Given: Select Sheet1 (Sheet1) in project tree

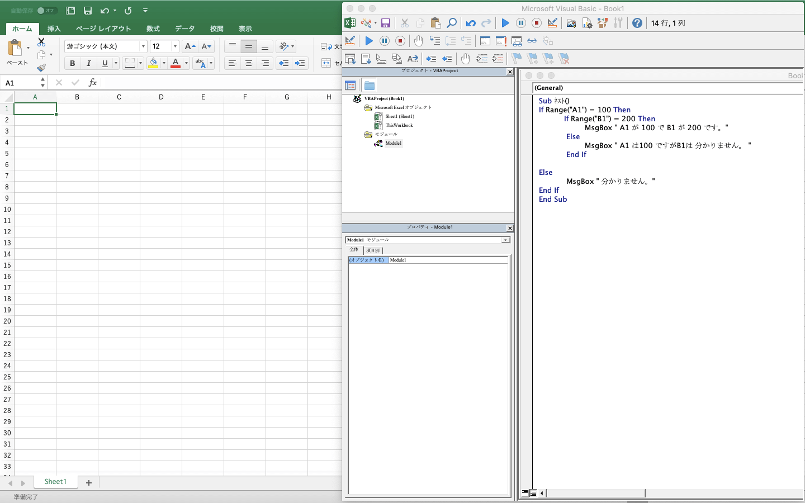Looking at the screenshot, I should pos(400,116).
